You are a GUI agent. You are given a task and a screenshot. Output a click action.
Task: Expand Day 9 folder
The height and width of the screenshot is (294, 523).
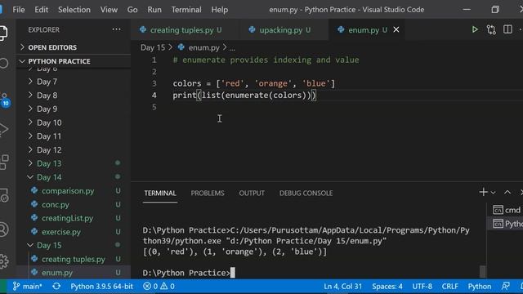pos(47,109)
